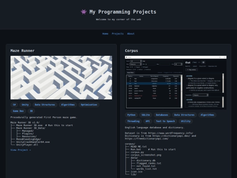Click the toggle icon beside the word 'that'

pos(203,62)
